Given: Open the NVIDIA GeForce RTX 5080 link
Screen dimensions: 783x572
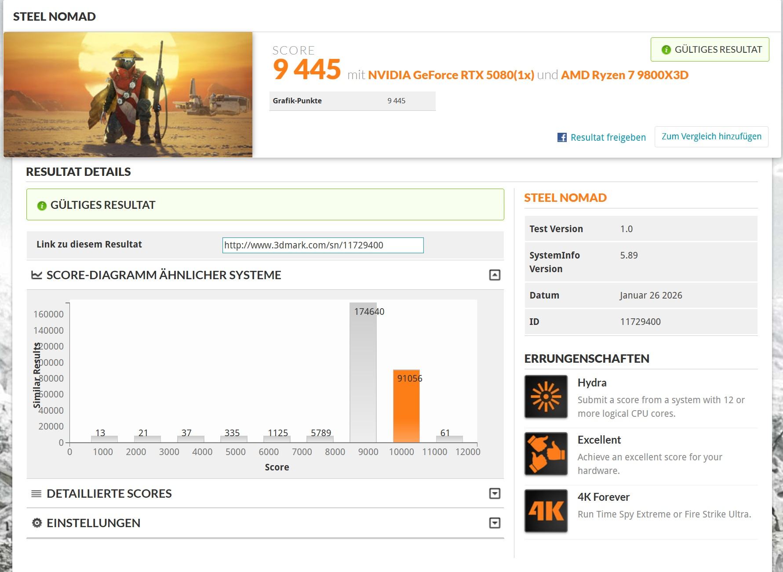Looking at the screenshot, I should 451,75.
